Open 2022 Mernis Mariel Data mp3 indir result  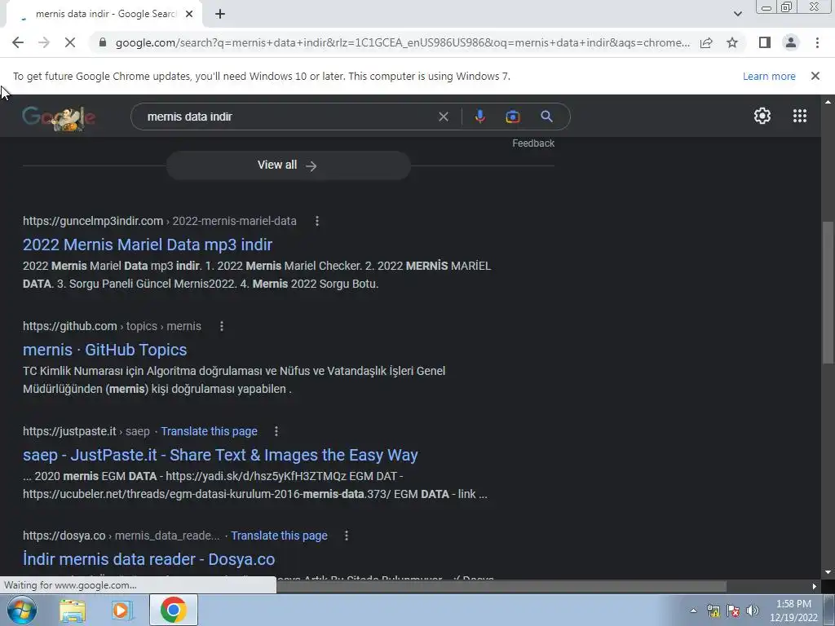tap(148, 245)
